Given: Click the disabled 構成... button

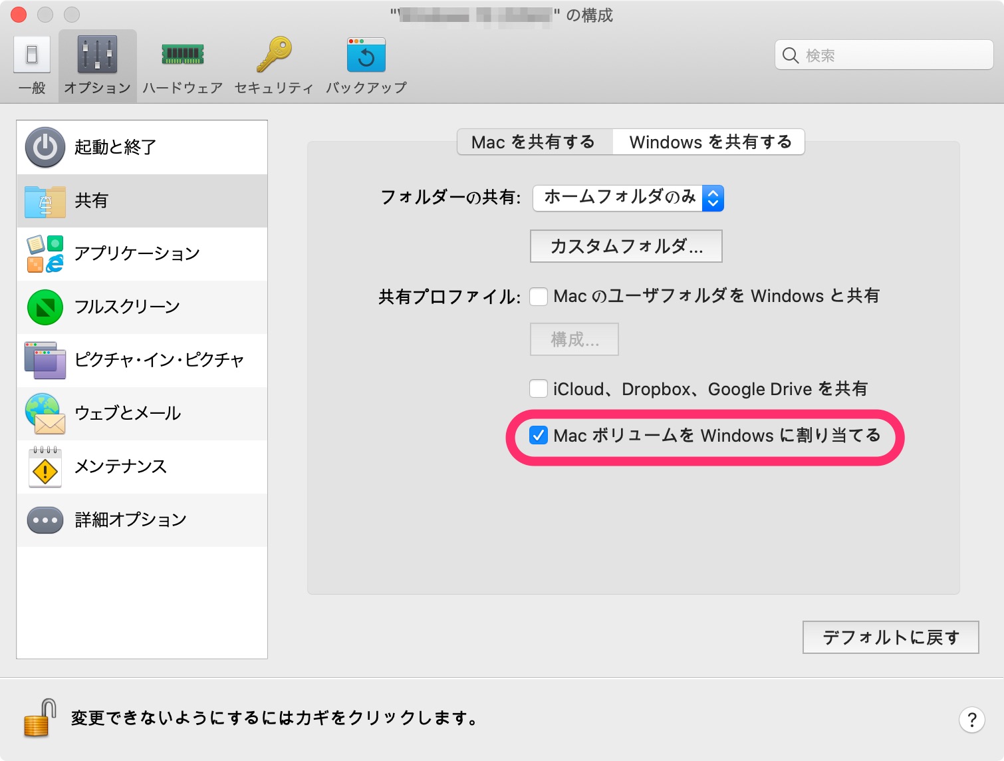Looking at the screenshot, I should (x=574, y=339).
